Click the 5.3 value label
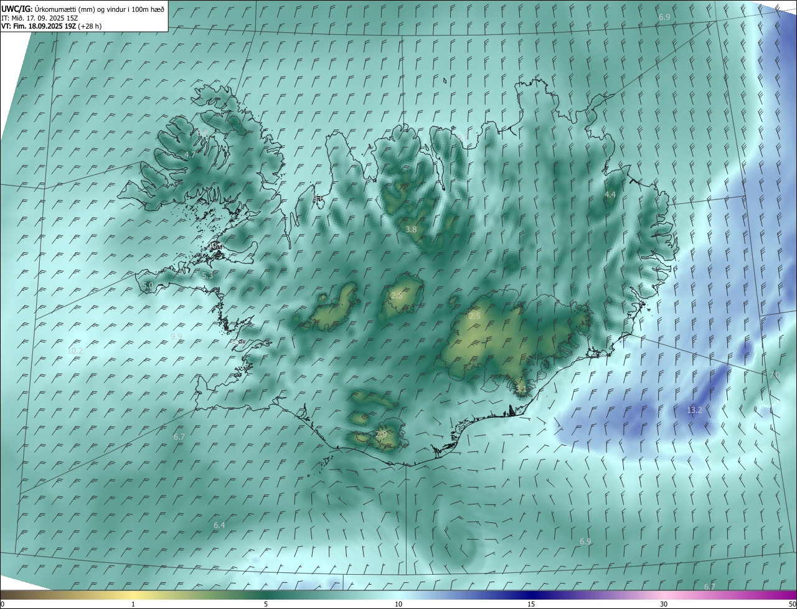Screen dimensions: 797x609 coord(207,275)
